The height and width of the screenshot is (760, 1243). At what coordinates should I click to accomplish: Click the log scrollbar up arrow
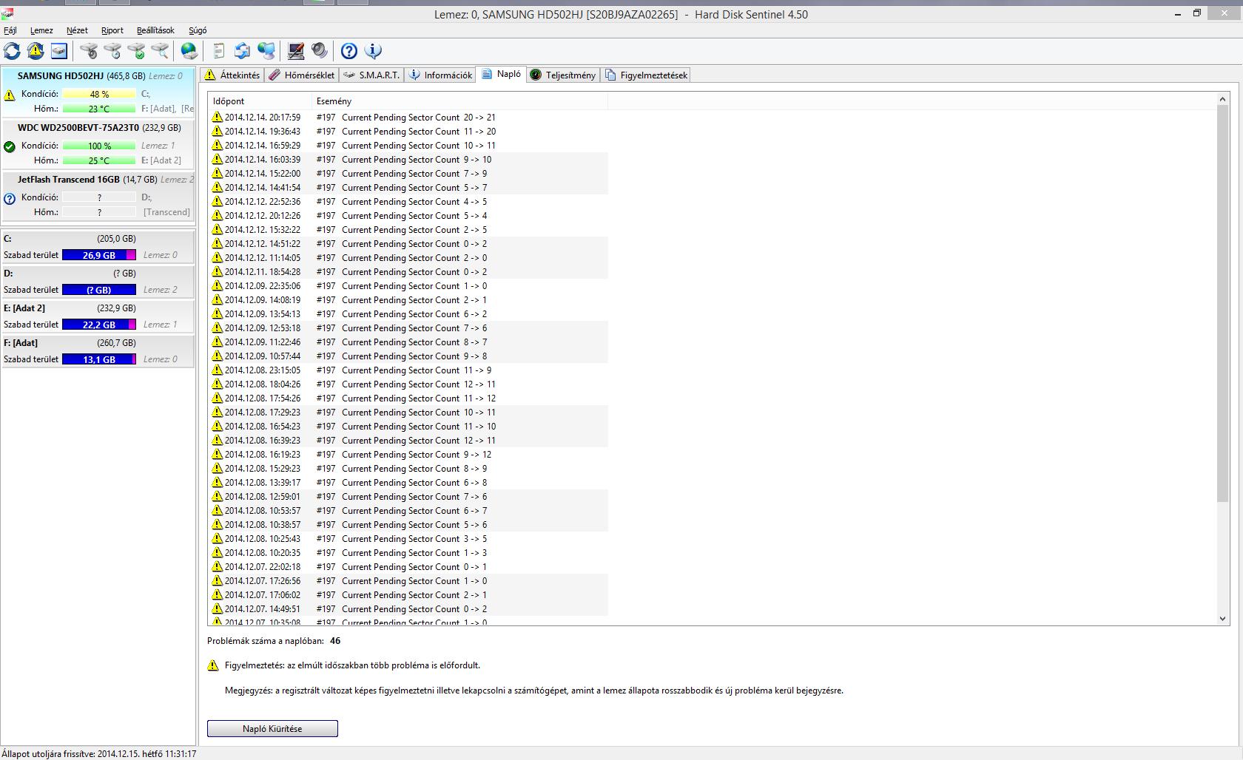tap(1222, 99)
